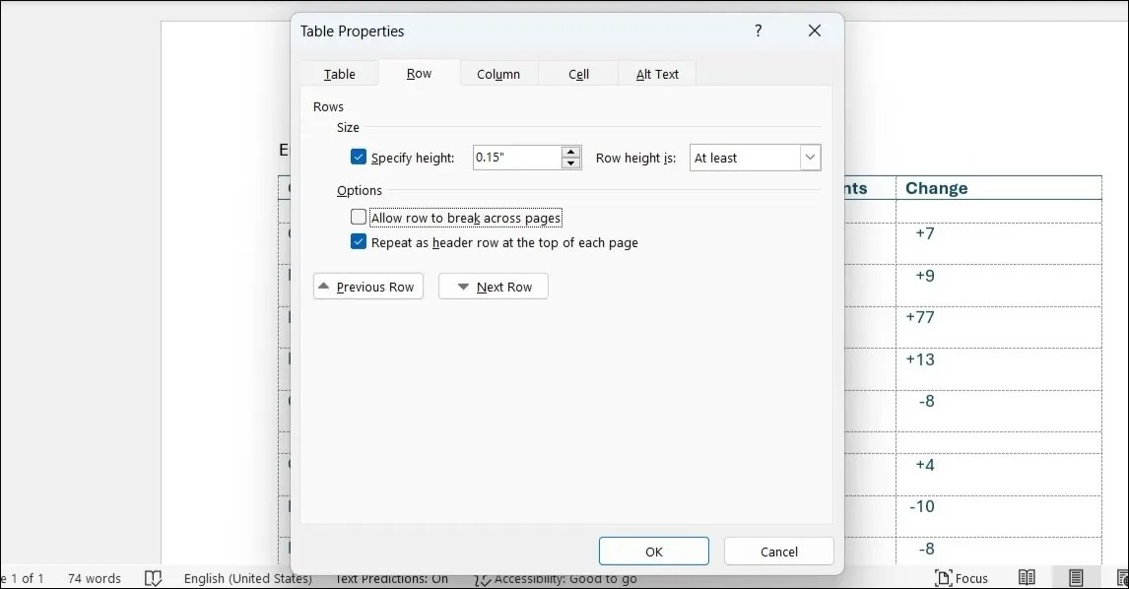The width and height of the screenshot is (1129, 589).
Task: Switch to Read Mode from the status bar
Action: (x=1026, y=578)
